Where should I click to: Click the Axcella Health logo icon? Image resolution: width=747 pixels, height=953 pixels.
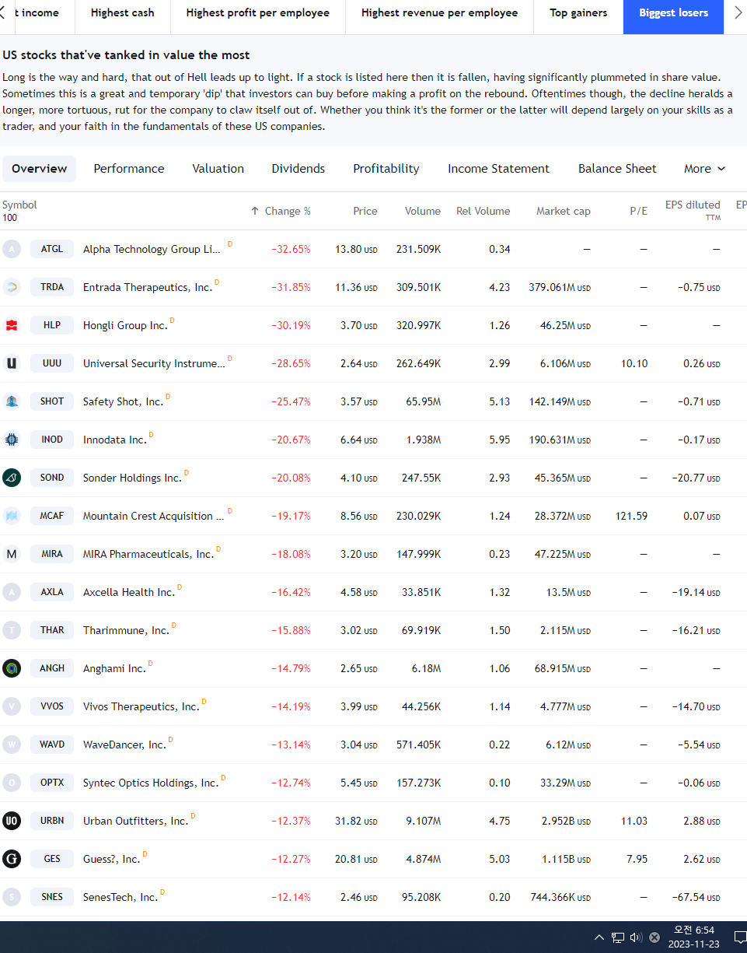11,592
